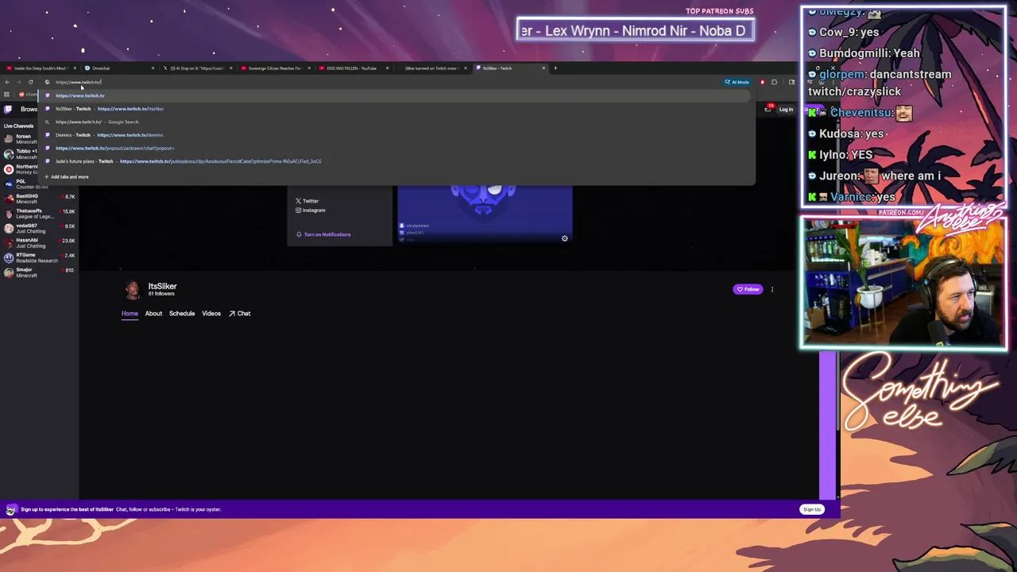The image size is (1017, 572).
Task: Open PGL Counter-Strike channel in sidebar
Action: tap(39, 184)
